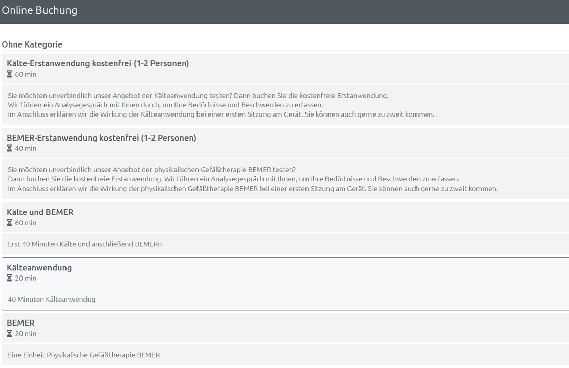This screenshot has width=569, height=368.
Task: Click description about physikalische Gefäßtherapie BEMER testen
Action: click(x=151, y=170)
